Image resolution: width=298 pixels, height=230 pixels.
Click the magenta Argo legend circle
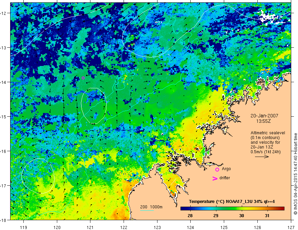(217, 169)
